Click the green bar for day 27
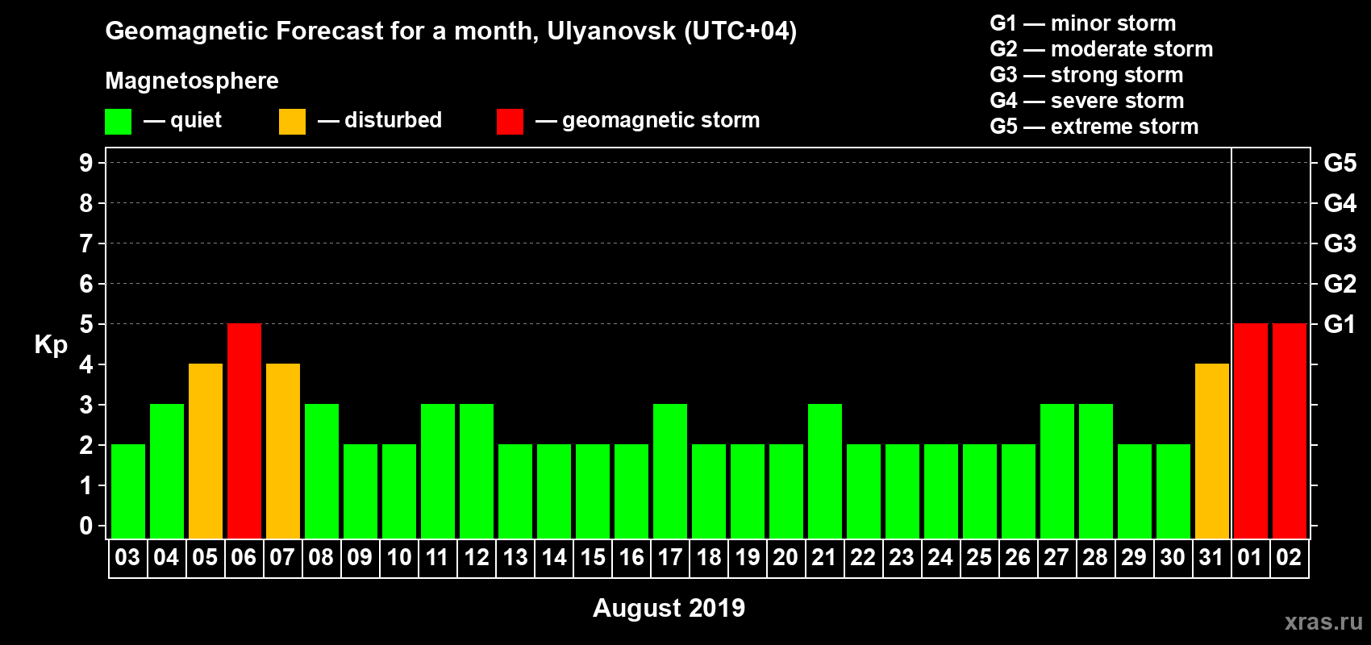1371x645 pixels. 1057,471
